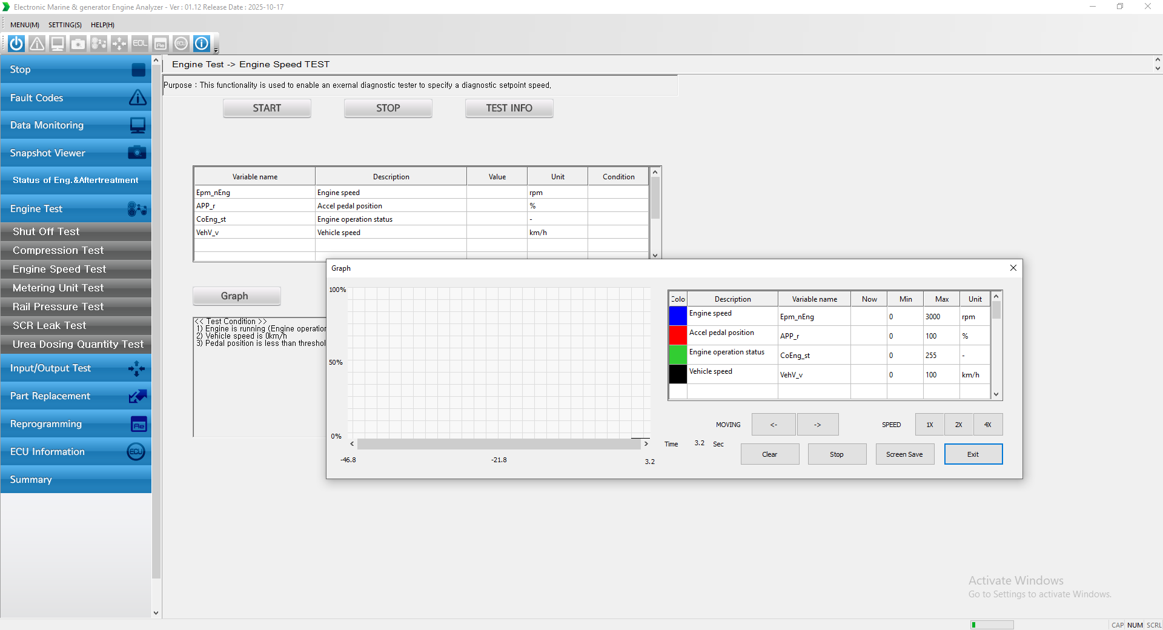The image size is (1163, 630).
Task: Click the blue Engine speed color swatch
Action: 678,316
